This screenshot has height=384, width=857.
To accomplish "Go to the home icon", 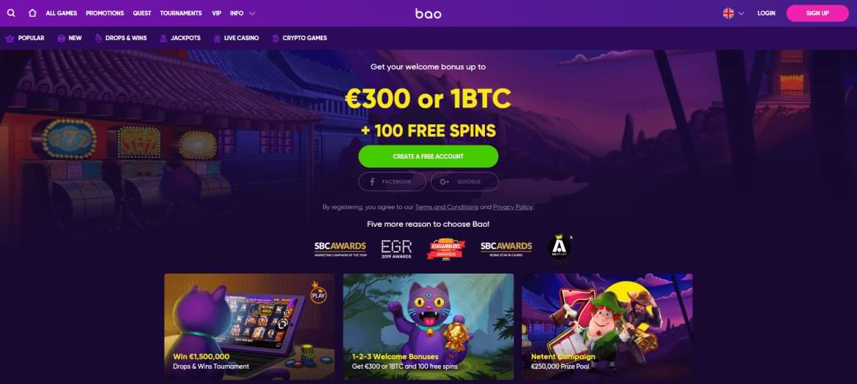I will (32, 13).
